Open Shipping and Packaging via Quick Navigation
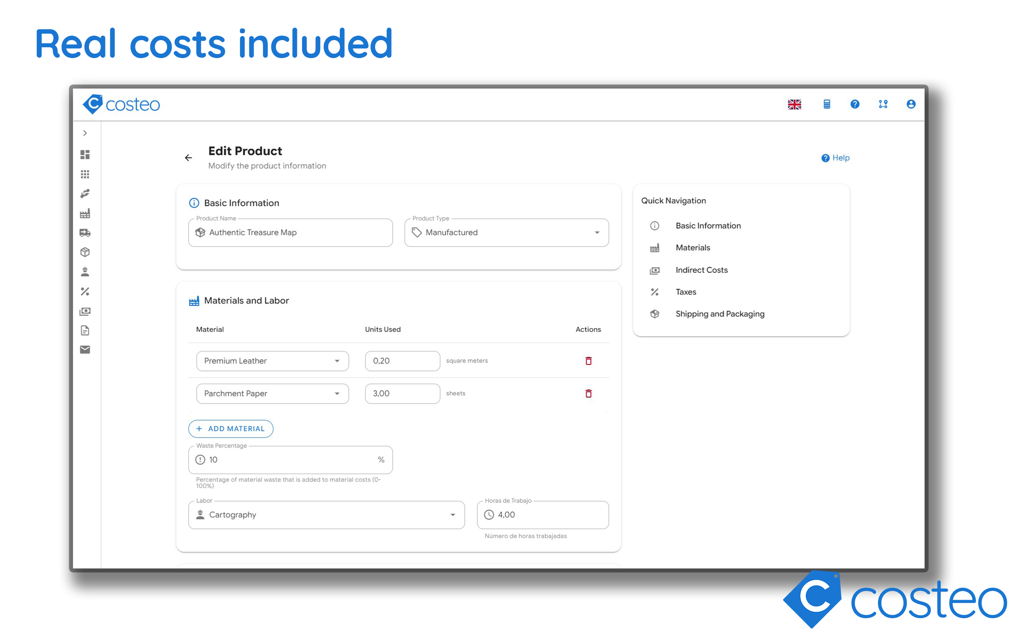This screenshot has height=641, width=1026. pos(719,314)
